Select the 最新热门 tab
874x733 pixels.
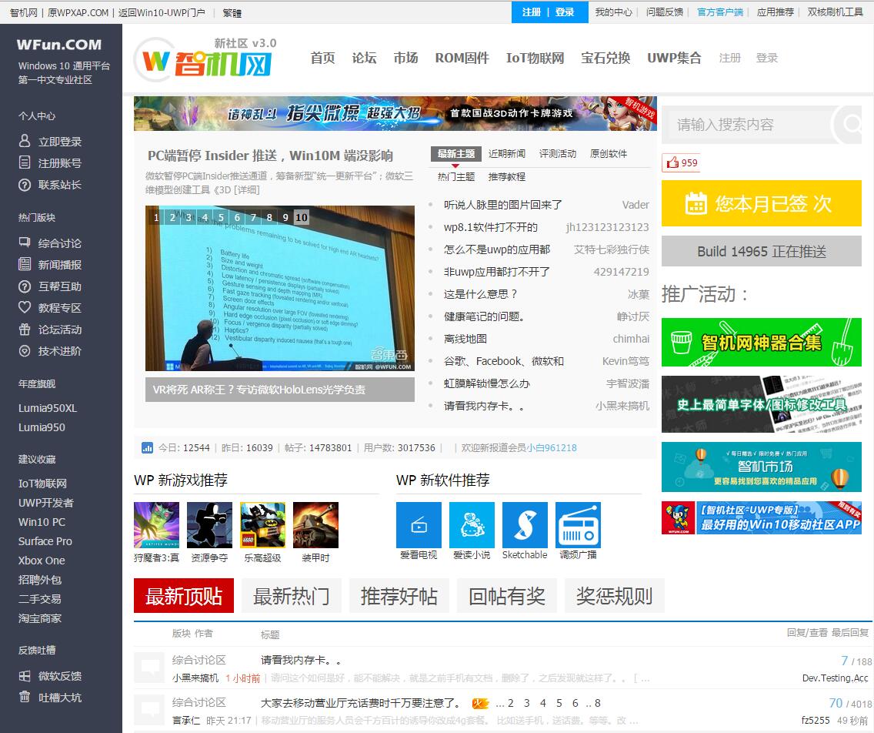(x=292, y=596)
